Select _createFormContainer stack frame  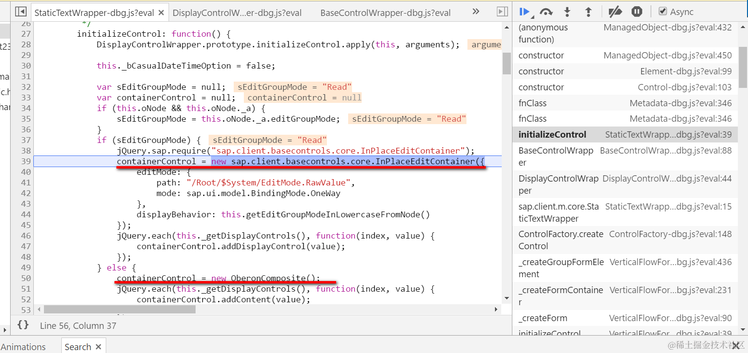625,296
